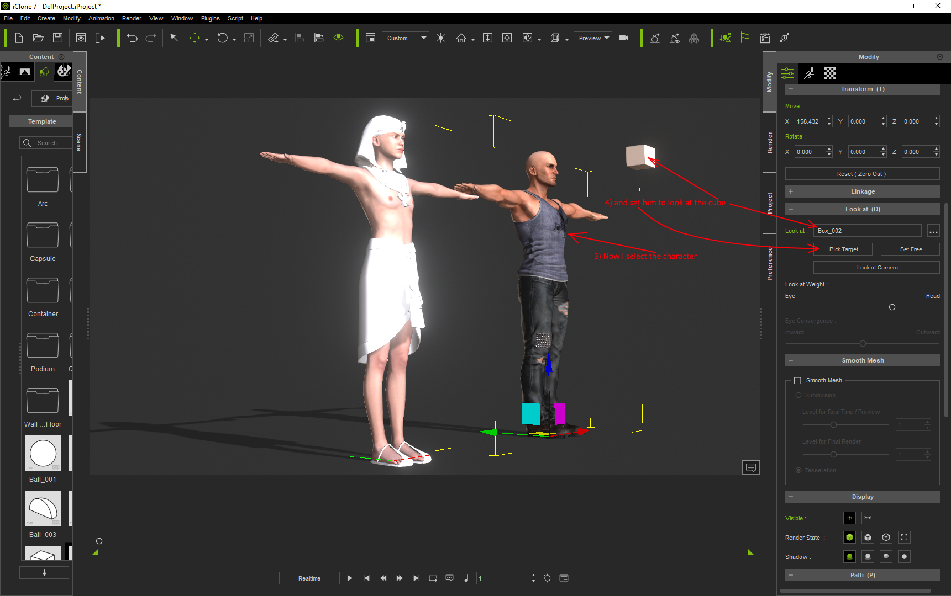Click the Set Free button
Viewport: 951px width, 596px height.
911,249
